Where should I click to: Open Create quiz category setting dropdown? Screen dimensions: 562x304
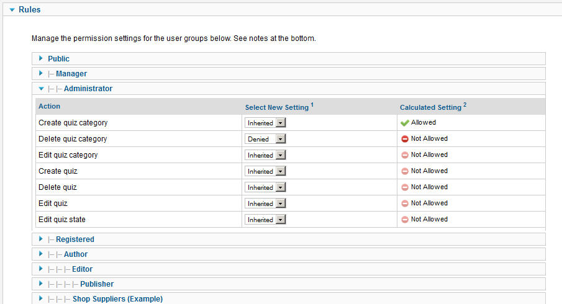coord(265,123)
